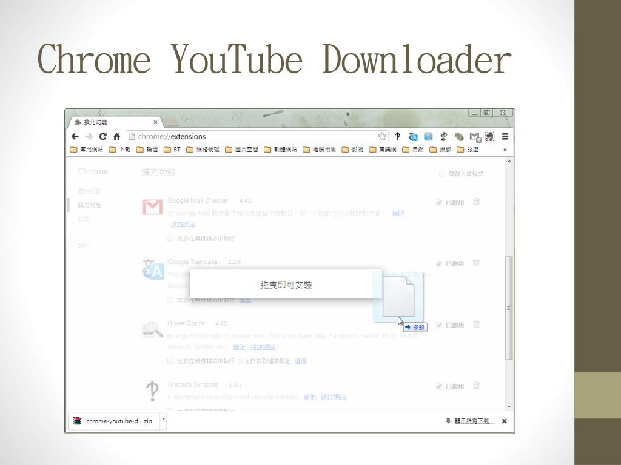
Task: Click the scrollbar up arrow
Action: (x=509, y=161)
